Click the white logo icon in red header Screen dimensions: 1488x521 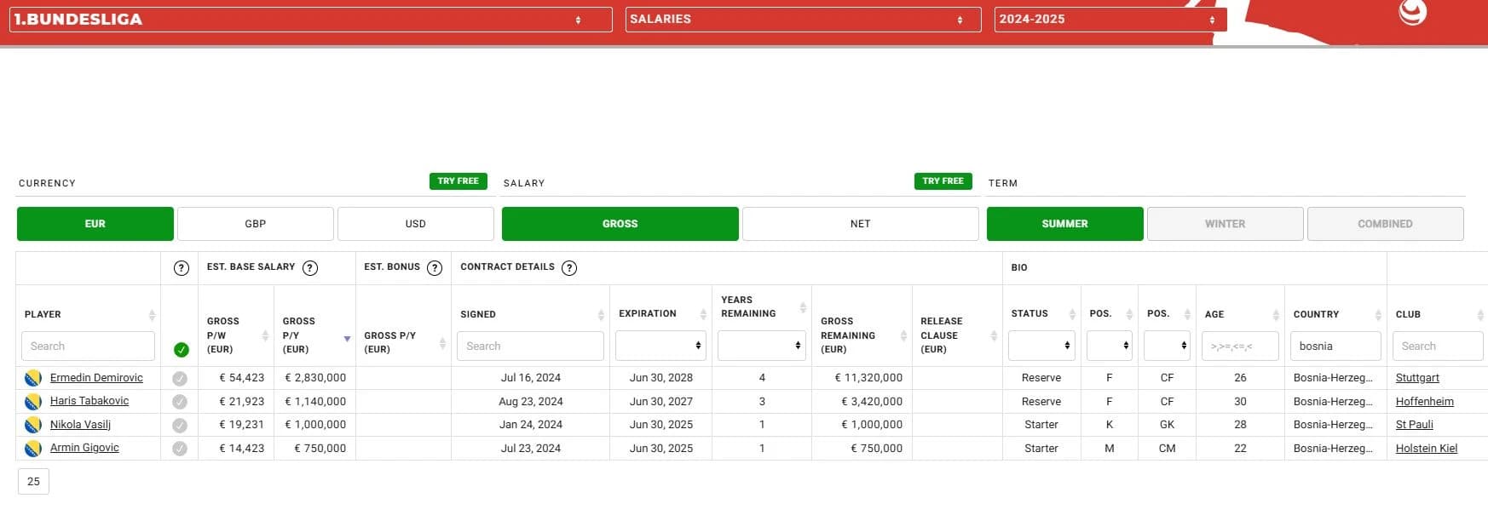pos(1412,12)
